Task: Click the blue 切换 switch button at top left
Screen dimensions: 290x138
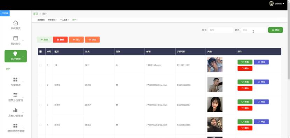Action: click(x=5, y=13)
